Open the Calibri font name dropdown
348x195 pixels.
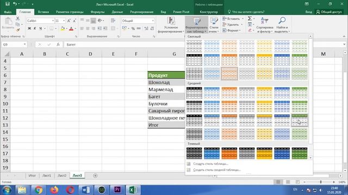click(x=53, y=21)
